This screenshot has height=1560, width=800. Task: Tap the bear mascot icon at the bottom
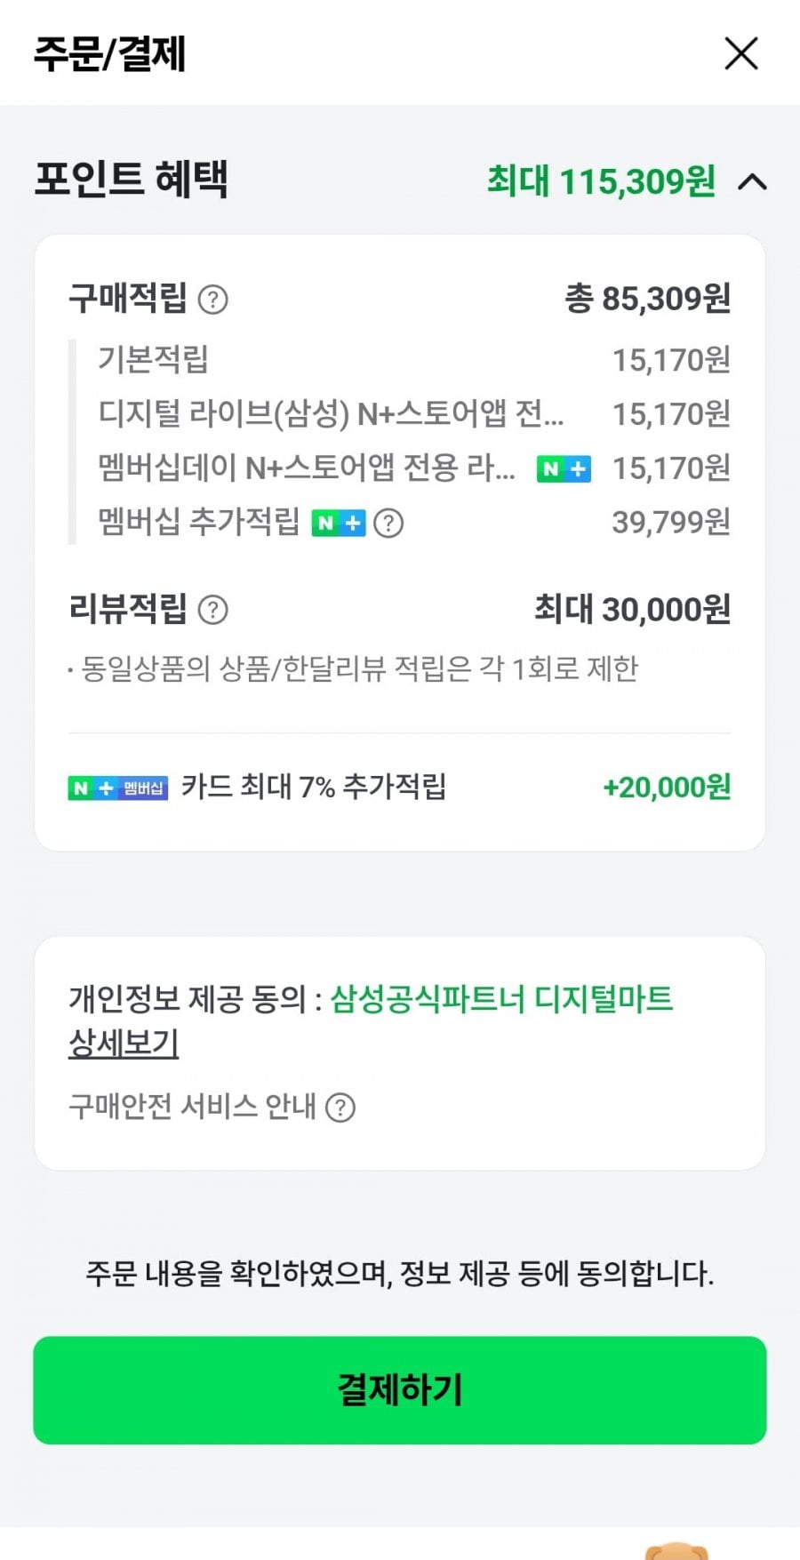(x=676, y=1551)
